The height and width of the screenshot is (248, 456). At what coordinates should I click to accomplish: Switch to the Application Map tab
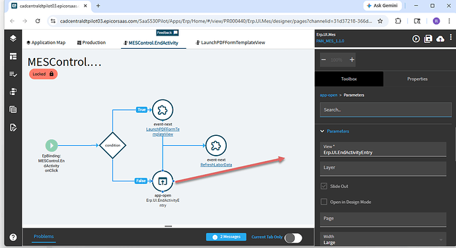46,43
